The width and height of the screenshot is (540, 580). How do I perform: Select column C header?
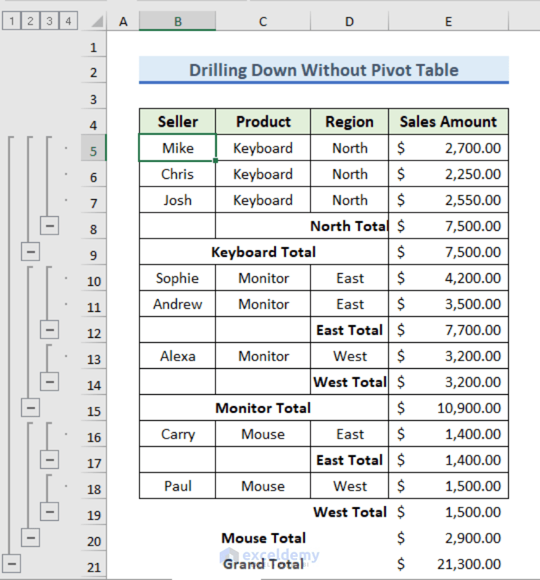[x=263, y=20]
